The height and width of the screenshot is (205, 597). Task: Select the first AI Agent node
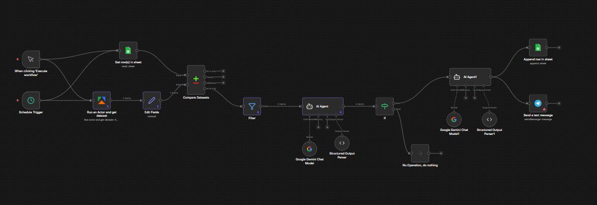click(323, 105)
